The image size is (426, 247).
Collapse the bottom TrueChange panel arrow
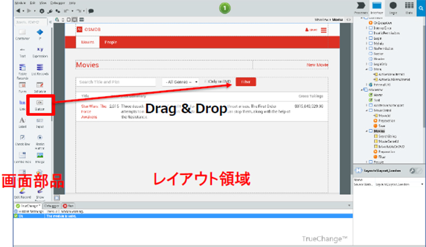(x=349, y=205)
